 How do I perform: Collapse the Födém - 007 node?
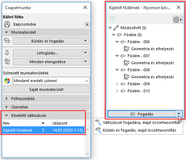point(117,56)
